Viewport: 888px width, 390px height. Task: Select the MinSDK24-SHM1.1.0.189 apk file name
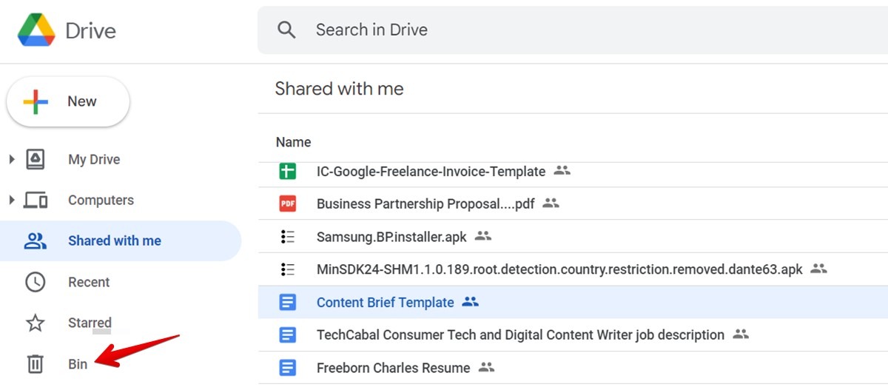(x=559, y=269)
